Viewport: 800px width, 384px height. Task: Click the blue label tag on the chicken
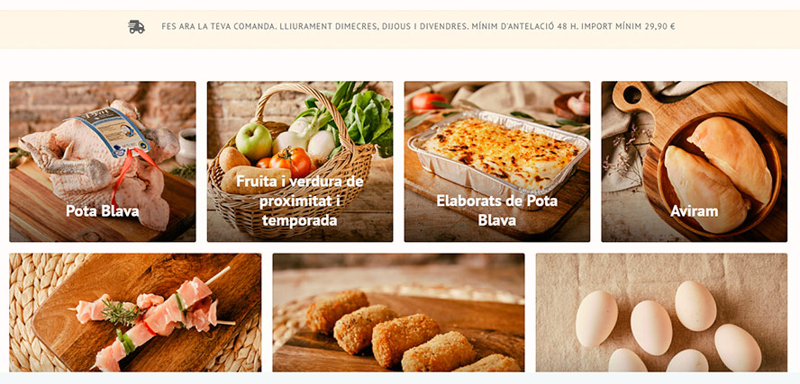click(x=114, y=131)
